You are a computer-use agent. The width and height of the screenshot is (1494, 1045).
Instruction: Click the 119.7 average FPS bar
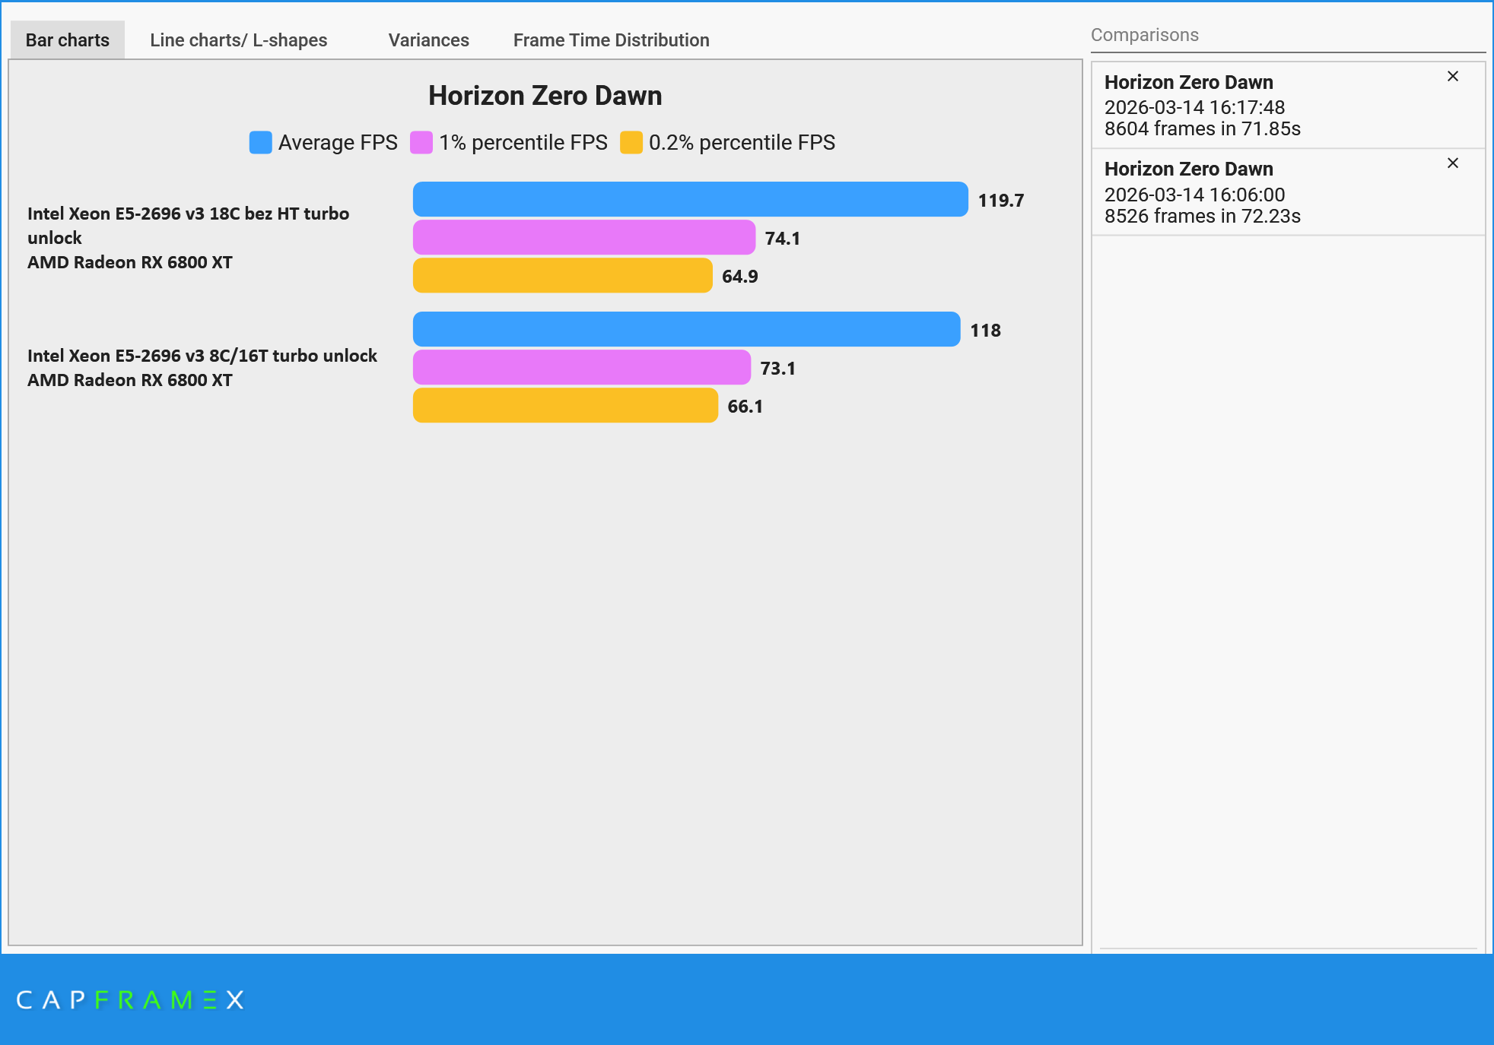coord(690,199)
